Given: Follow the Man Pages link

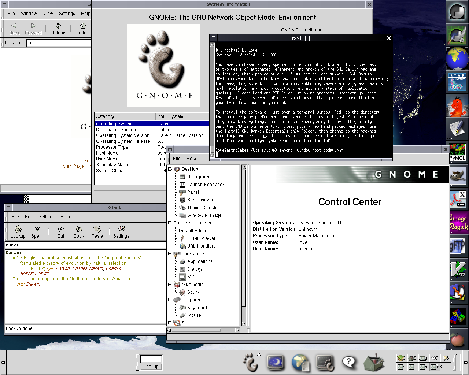Looking at the screenshot, I should 74,166.
